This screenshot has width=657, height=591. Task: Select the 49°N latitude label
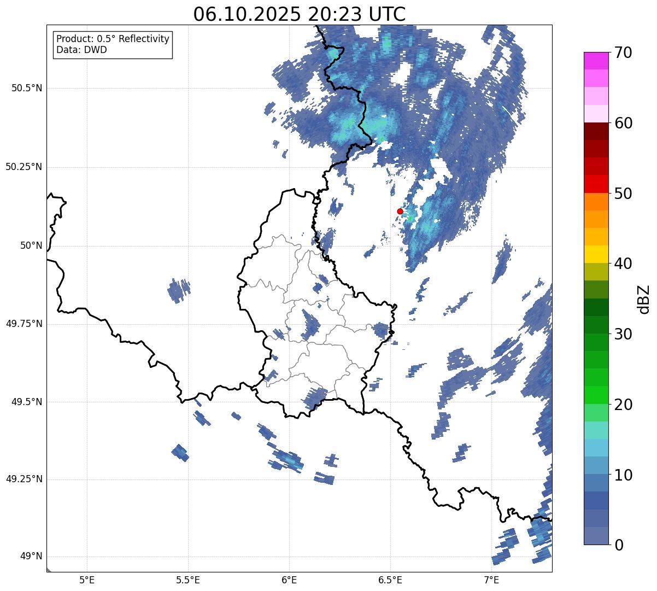click(x=31, y=556)
